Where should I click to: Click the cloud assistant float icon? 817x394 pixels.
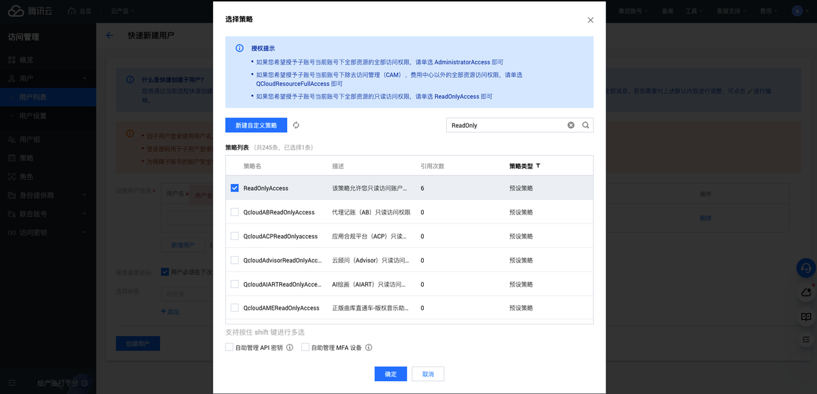(x=806, y=292)
